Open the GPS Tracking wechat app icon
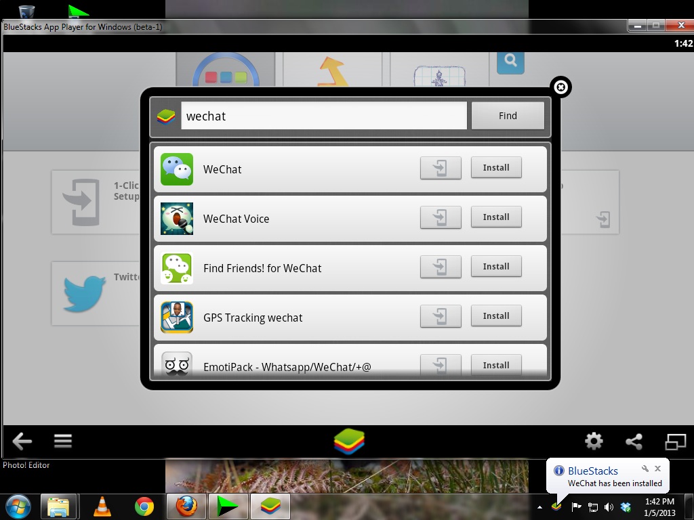Viewport: 694px width, 520px height. 177,318
